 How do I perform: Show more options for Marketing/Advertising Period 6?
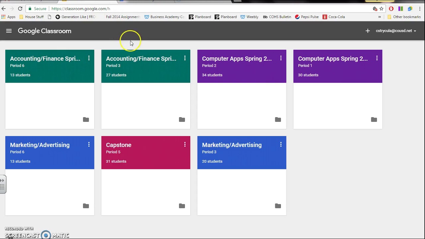89,145
